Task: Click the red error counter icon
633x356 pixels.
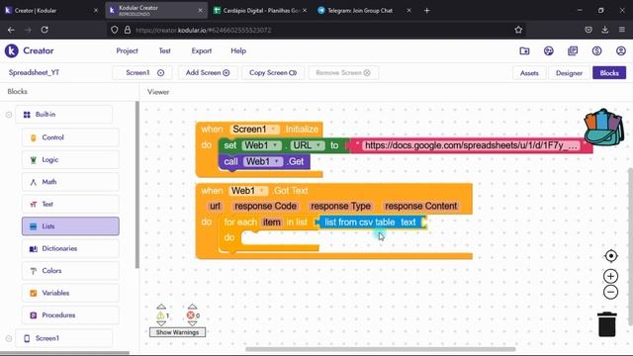Action: coord(191,315)
